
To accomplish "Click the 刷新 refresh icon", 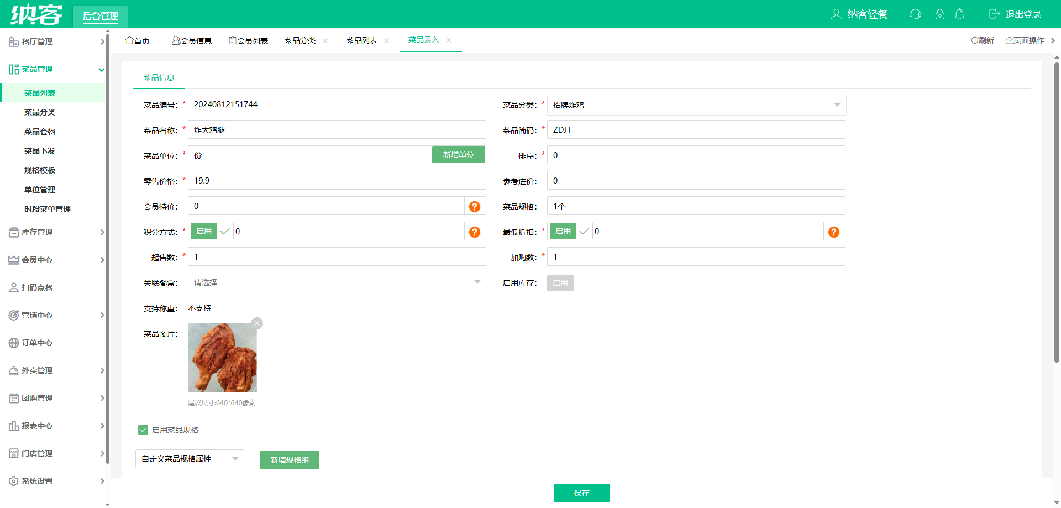I will tap(975, 40).
